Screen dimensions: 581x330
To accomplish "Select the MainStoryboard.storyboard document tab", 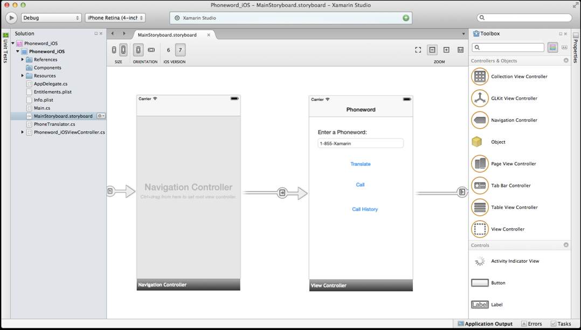I will click(x=167, y=35).
